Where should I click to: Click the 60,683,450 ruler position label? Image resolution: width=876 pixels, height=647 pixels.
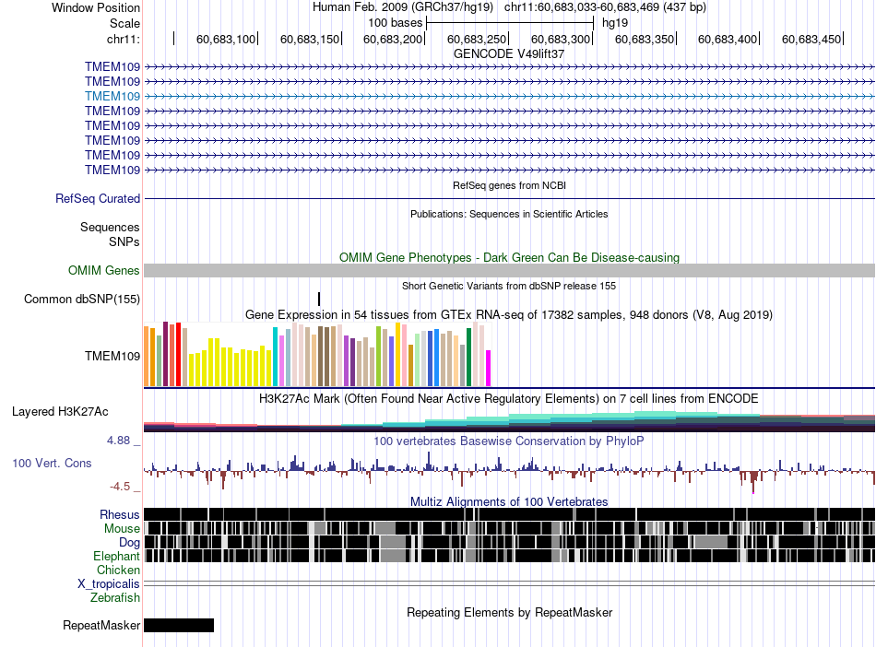coord(811,39)
